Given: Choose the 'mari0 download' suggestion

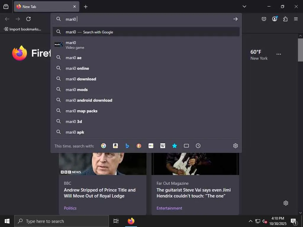Looking at the screenshot, I should (146, 79).
